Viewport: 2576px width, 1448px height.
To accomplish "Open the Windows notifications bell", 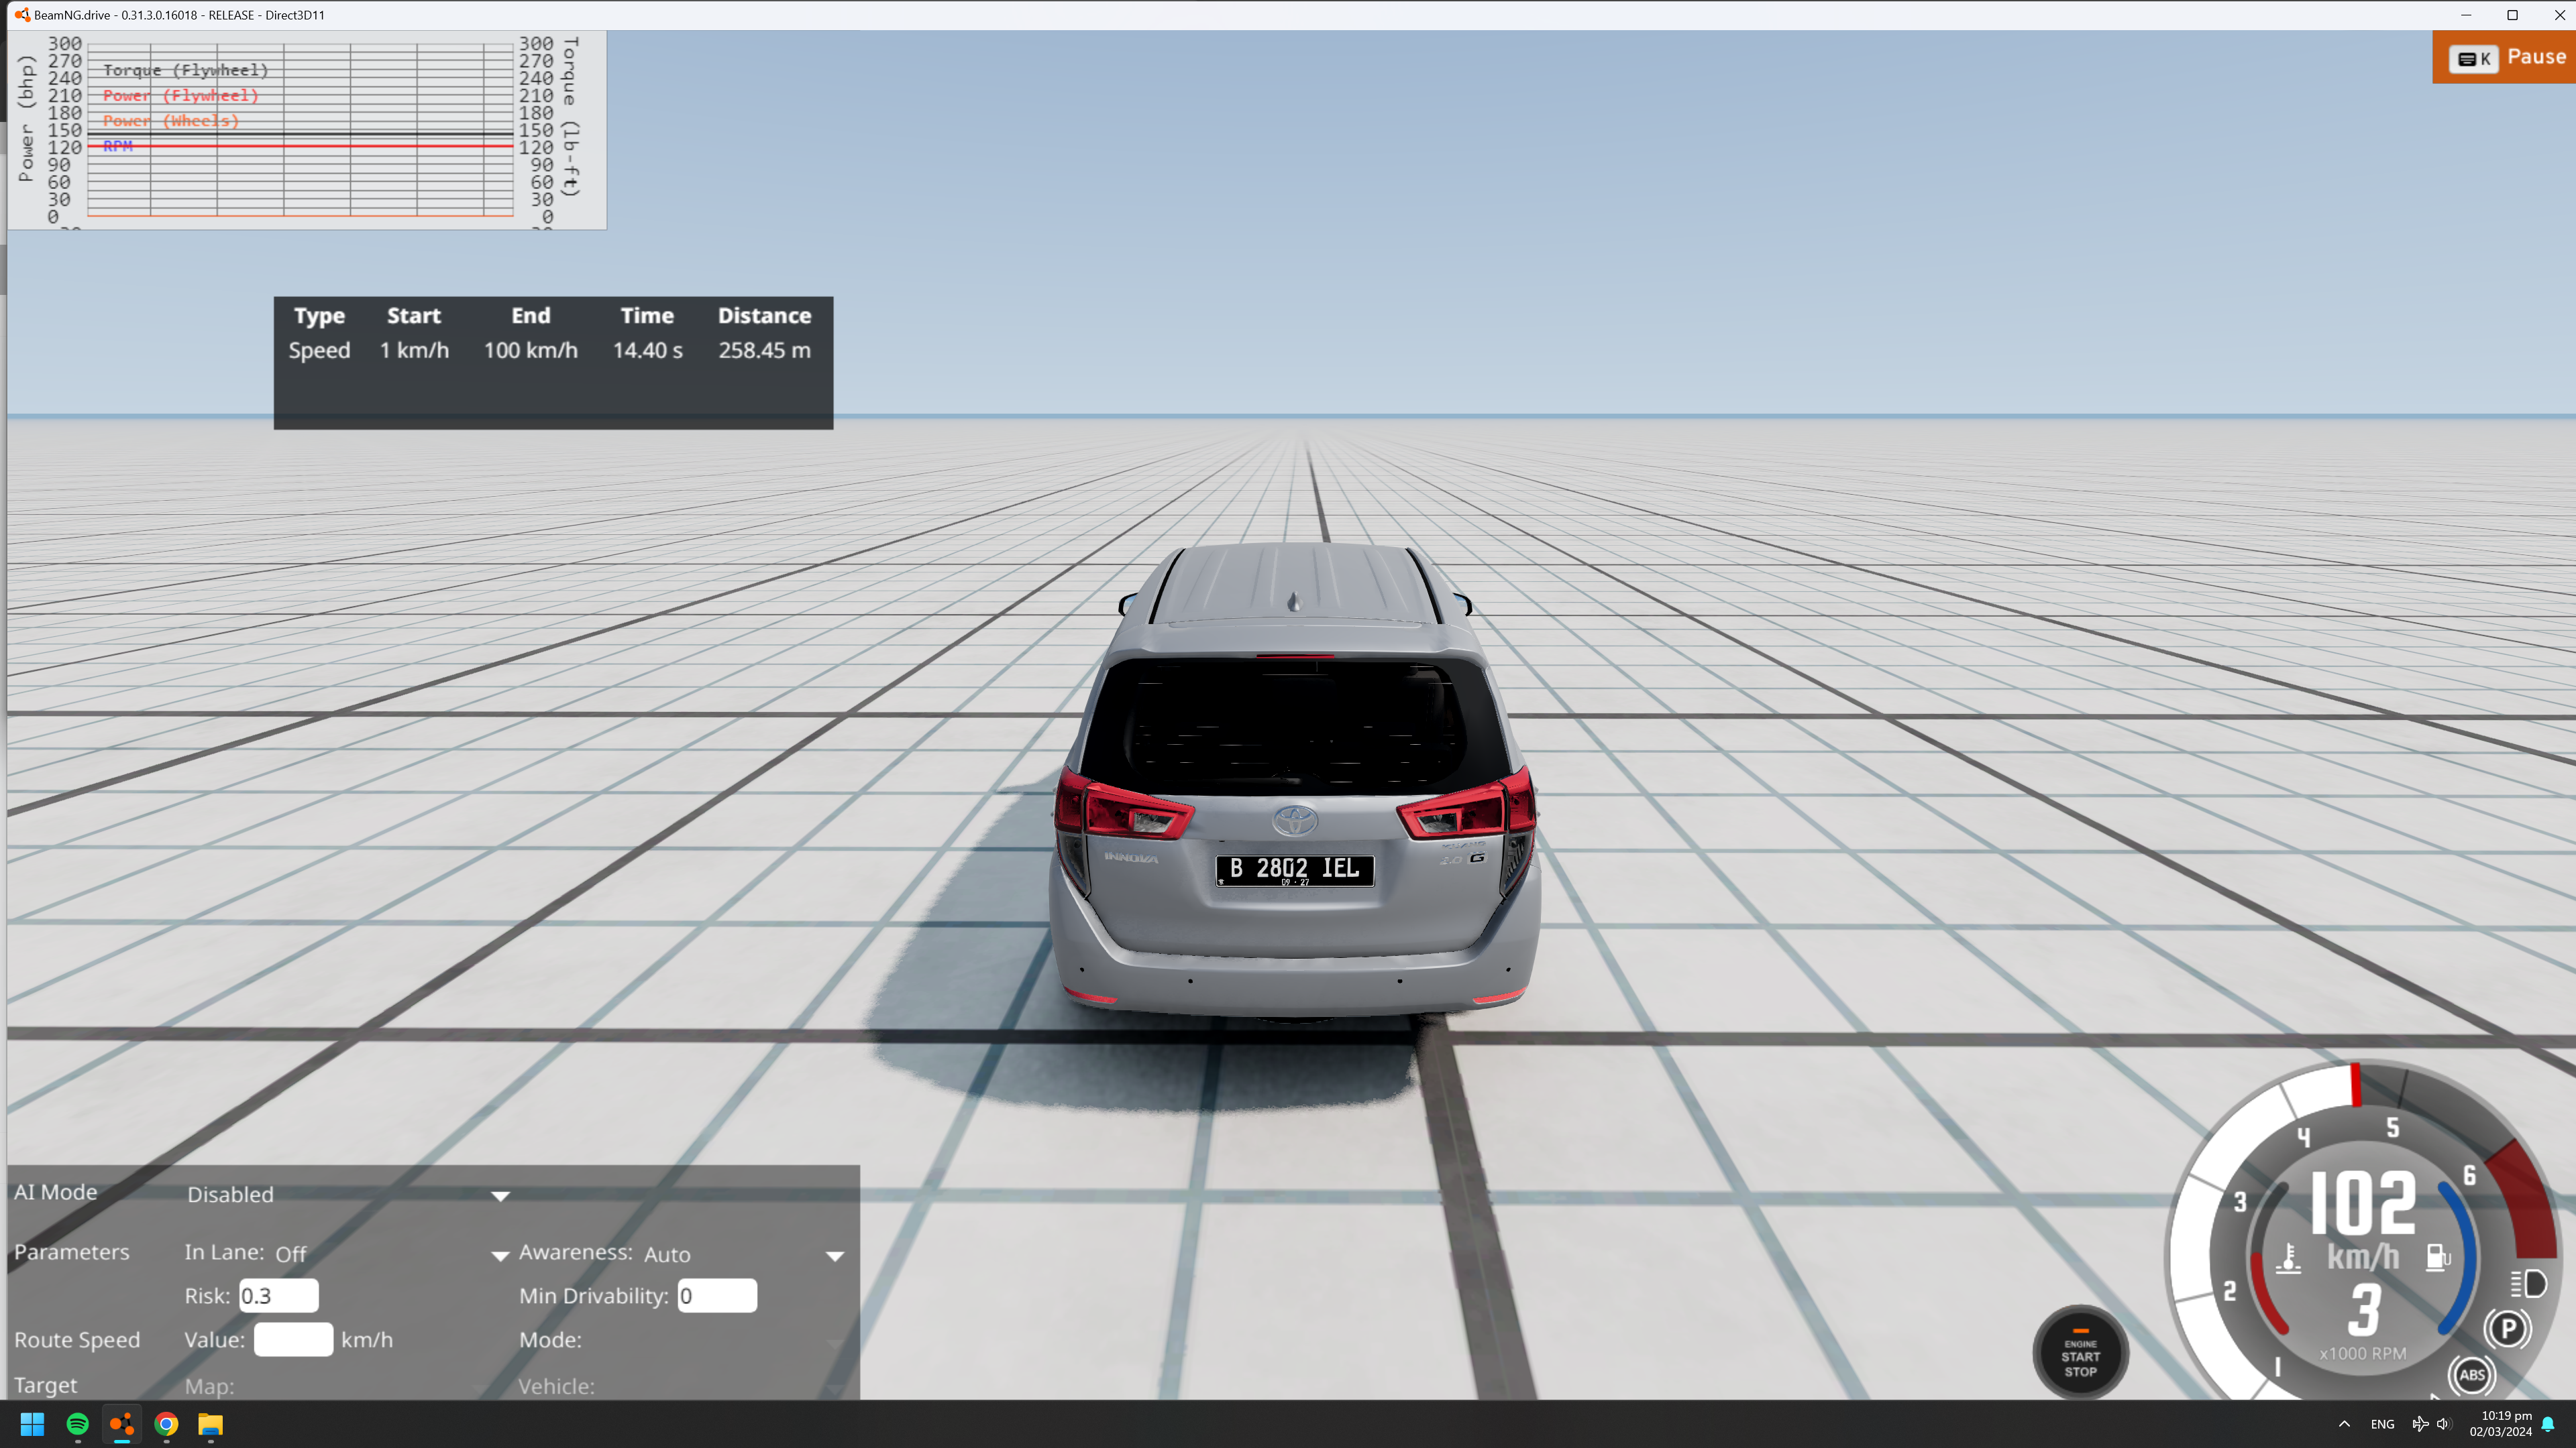I will (x=2548, y=1424).
